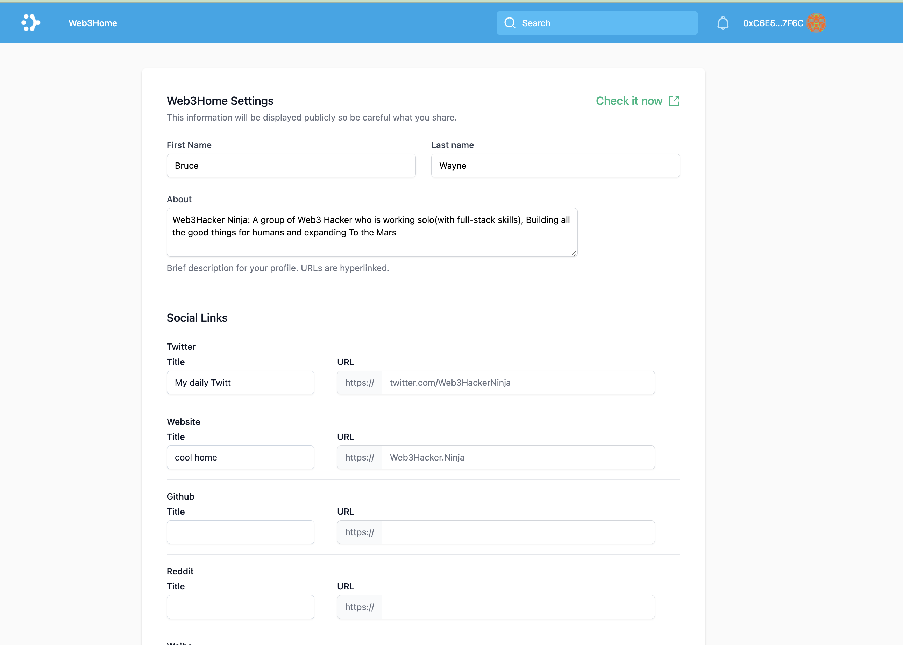Edit the Twitter title 'My daily Twitt'
The width and height of the screenshot is (903, 645).
(x=240, y=383)
